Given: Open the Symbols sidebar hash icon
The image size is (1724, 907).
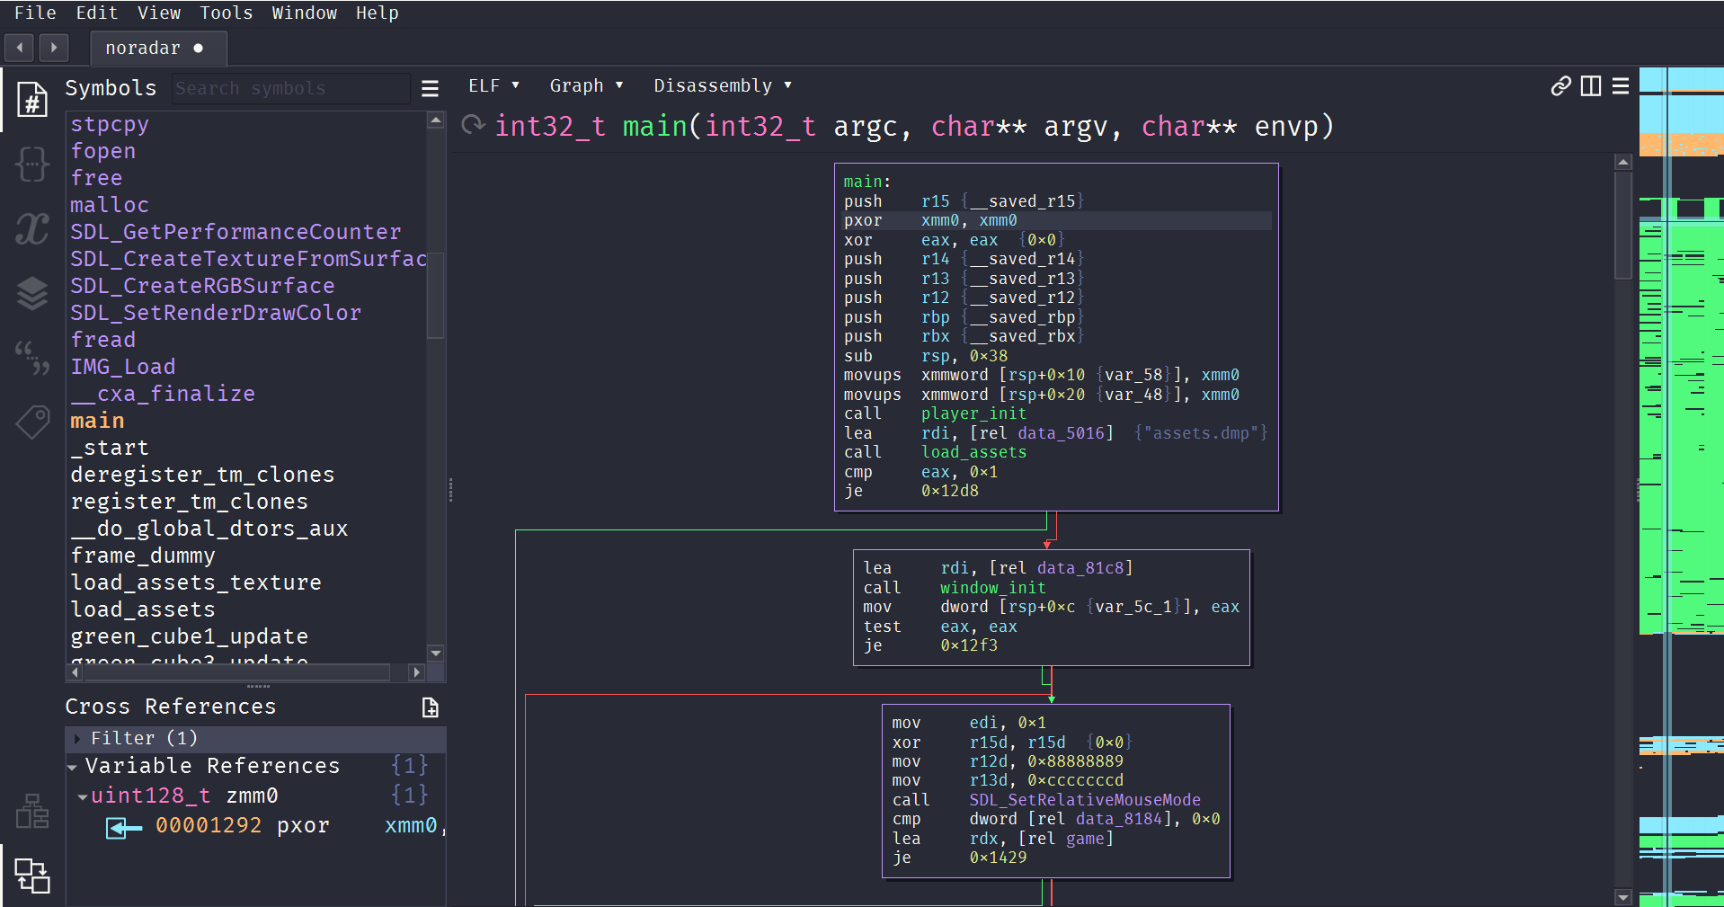Looking at the screenshot, I should [32, 100].
